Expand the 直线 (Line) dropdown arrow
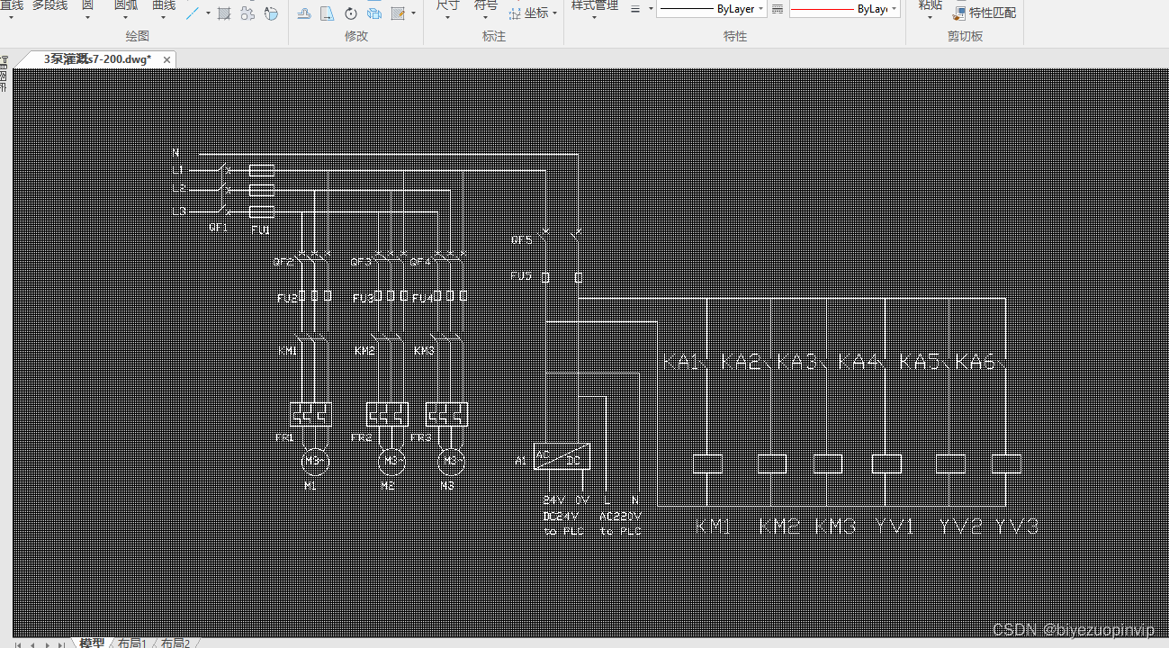This screenshot has height=648, width=1169. (x=11, y=18)
